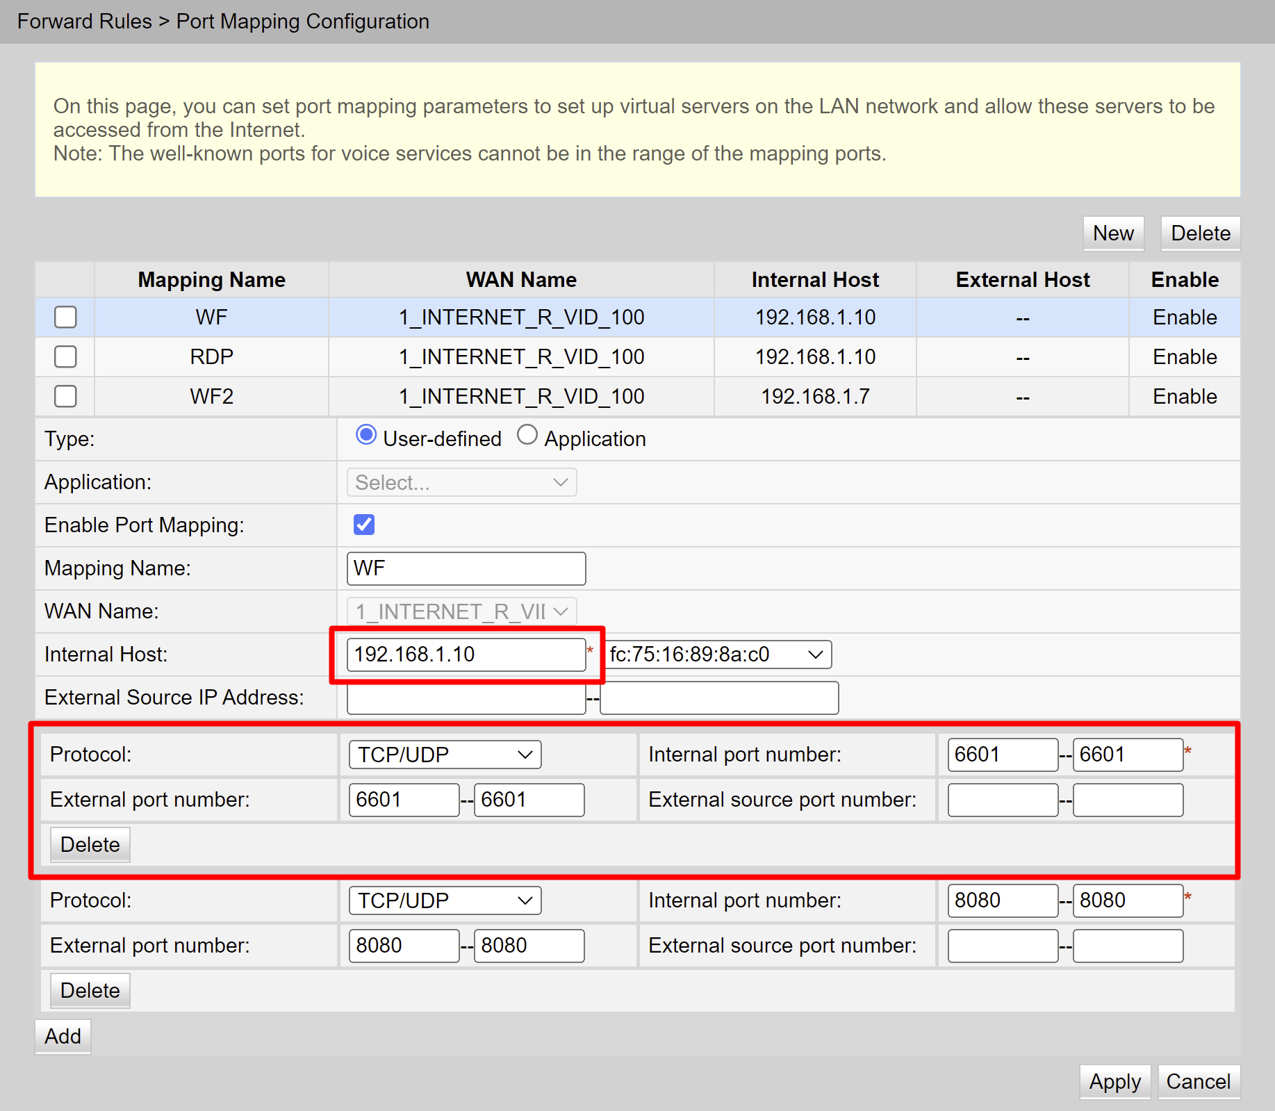Check the WF2 mapping row checkbox

[65, 397]
